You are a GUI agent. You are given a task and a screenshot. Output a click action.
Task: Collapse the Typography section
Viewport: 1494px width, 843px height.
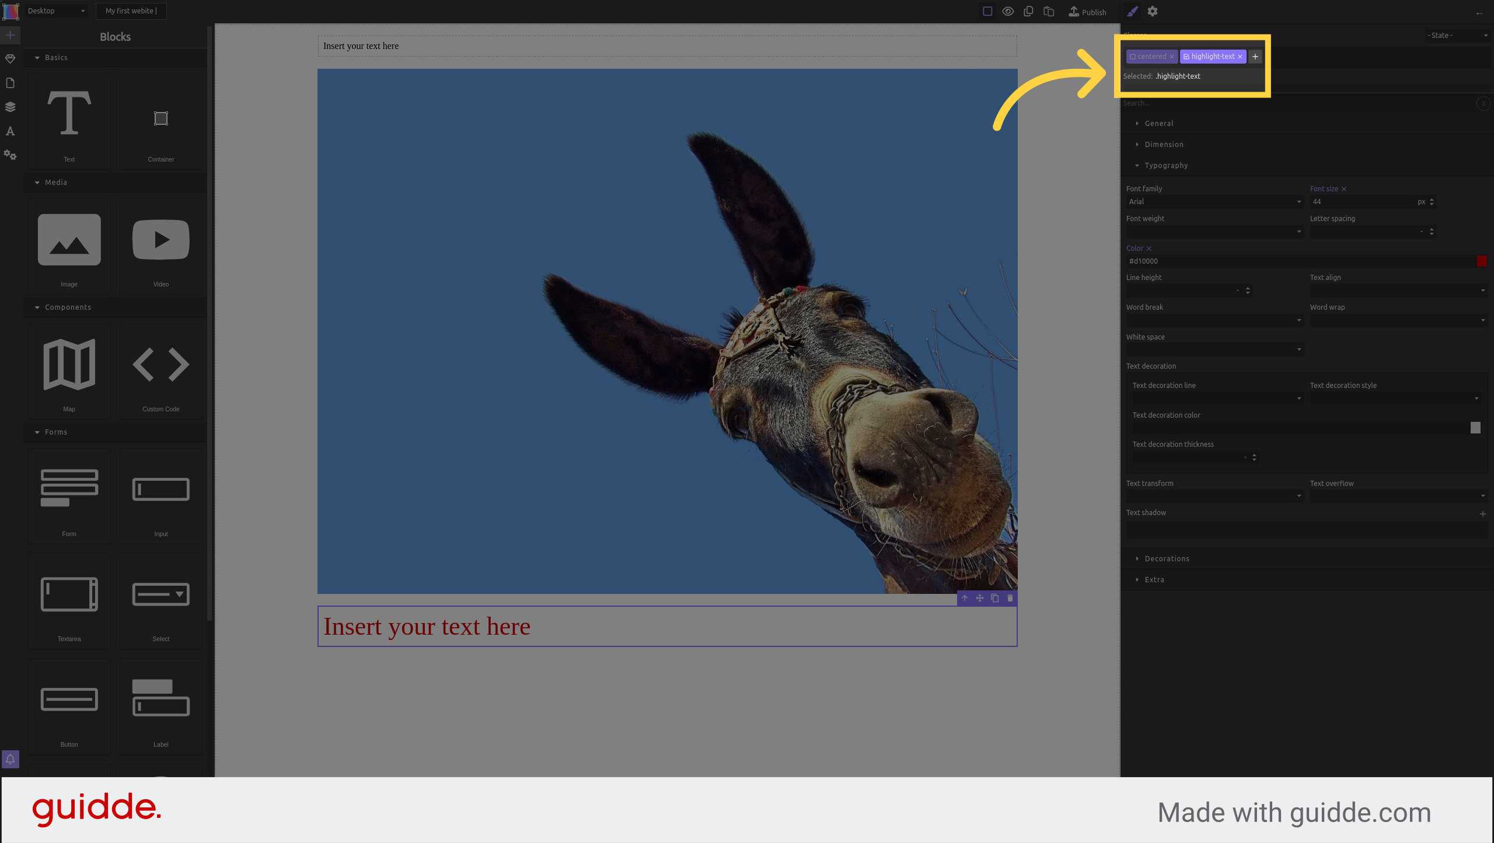[1165, 165]
